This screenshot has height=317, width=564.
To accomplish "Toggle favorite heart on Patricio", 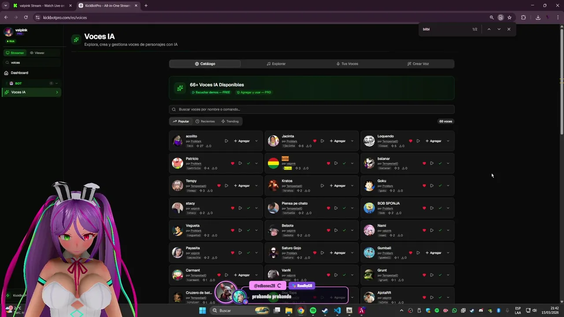I will click(x=233, y=163).
